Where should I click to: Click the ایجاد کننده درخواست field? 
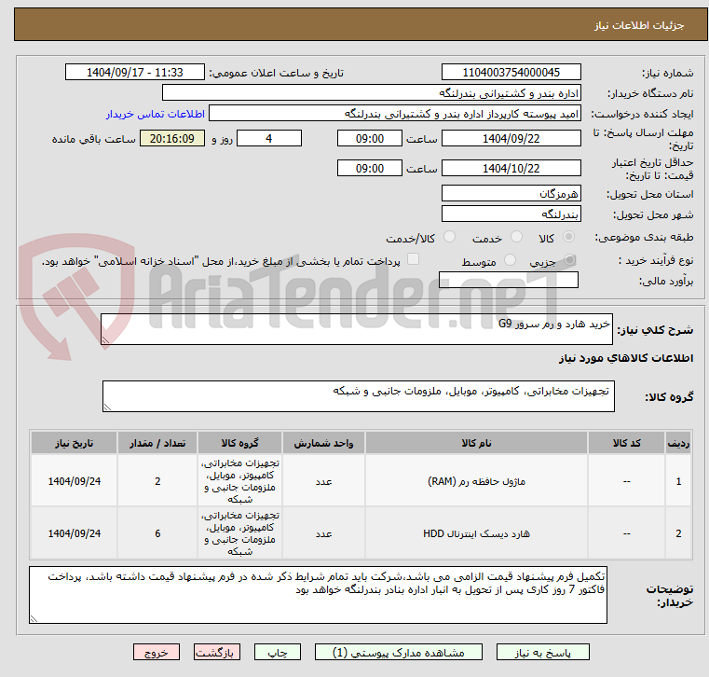(x=395, y=114)
